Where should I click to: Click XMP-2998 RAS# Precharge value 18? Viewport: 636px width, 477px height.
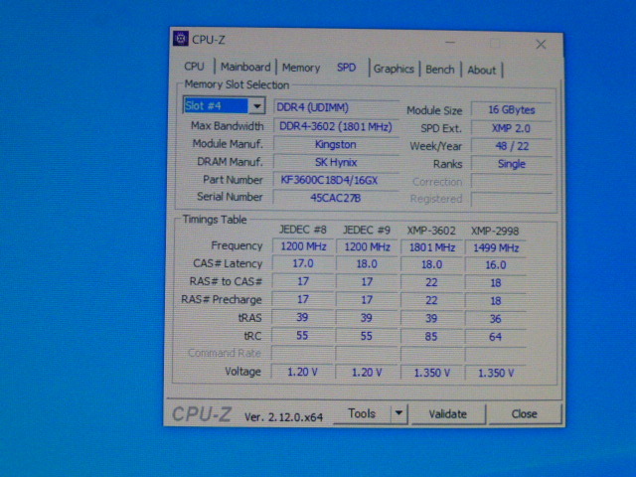(x=496, y=301)
